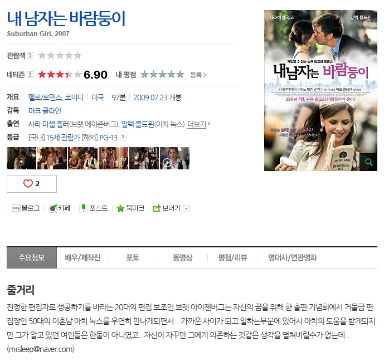
Task: Play the video thumbnail with play icon
Action: (174, 158)
